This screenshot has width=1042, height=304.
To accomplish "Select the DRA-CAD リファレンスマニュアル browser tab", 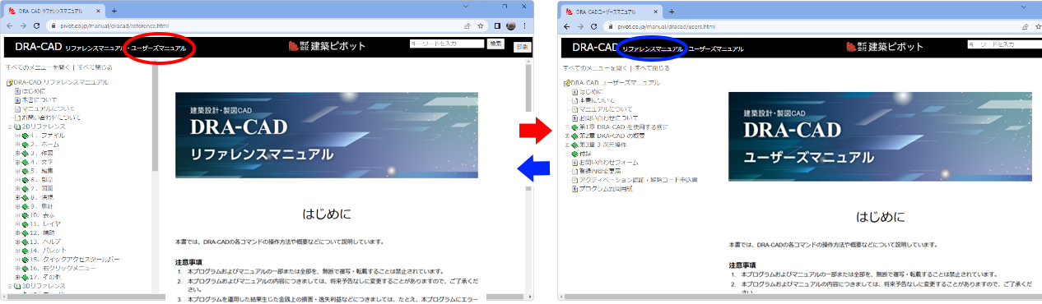I will pyautogui.click(x=53, y=11).
